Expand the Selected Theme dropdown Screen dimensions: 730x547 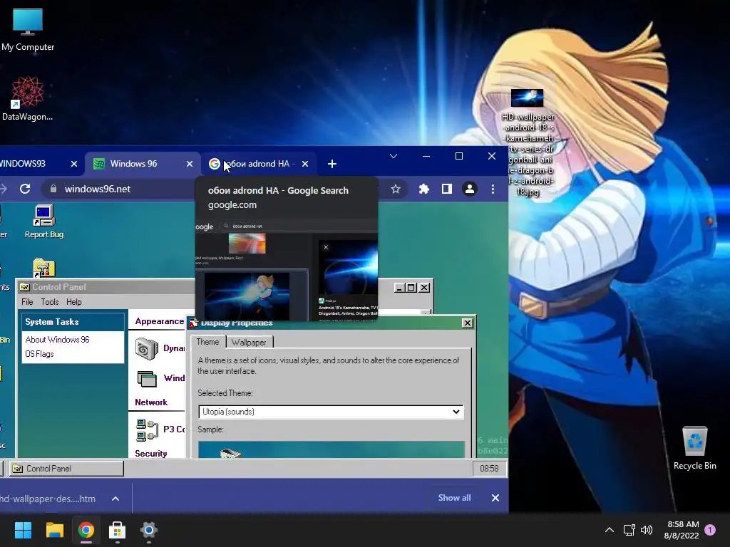[x=331, y=412]
